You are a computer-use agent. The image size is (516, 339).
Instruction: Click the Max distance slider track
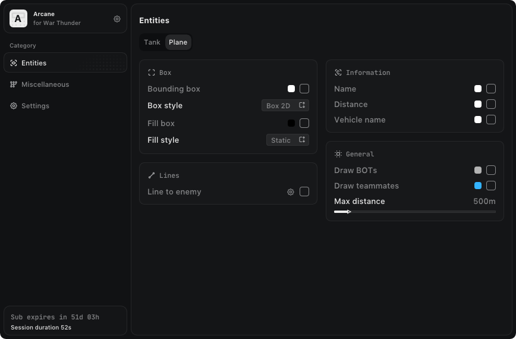416,212
